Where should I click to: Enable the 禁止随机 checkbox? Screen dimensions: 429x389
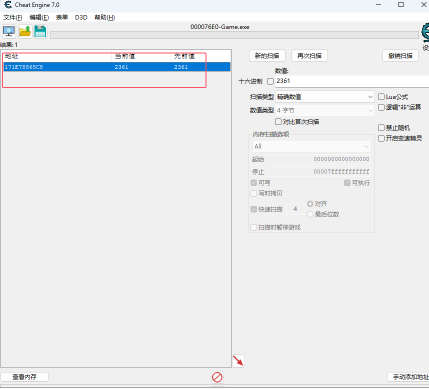pos(381,128)
